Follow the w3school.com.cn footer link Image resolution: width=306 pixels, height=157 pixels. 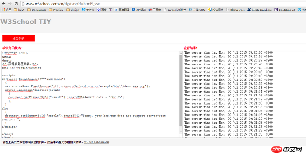point(96,142)
